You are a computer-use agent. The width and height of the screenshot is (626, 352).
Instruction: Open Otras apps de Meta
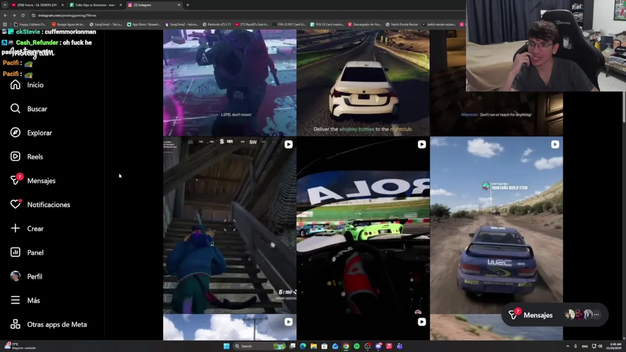[49, 325]
